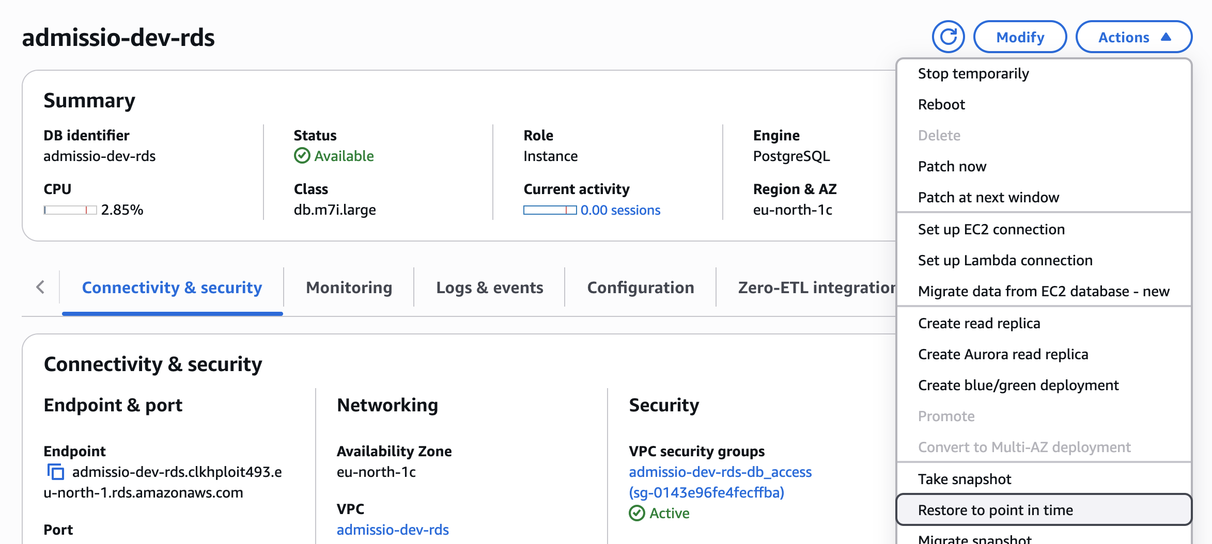1212x544 pixels.
Task: Collapse the Actions dropdown menu
Action: coord(1133,37)
